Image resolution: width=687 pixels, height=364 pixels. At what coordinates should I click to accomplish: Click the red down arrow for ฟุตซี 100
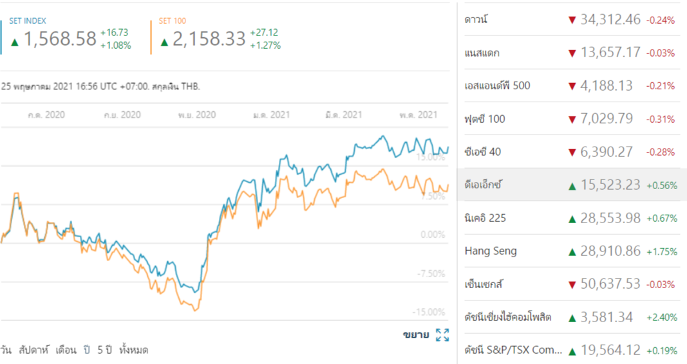pos(571,119)
